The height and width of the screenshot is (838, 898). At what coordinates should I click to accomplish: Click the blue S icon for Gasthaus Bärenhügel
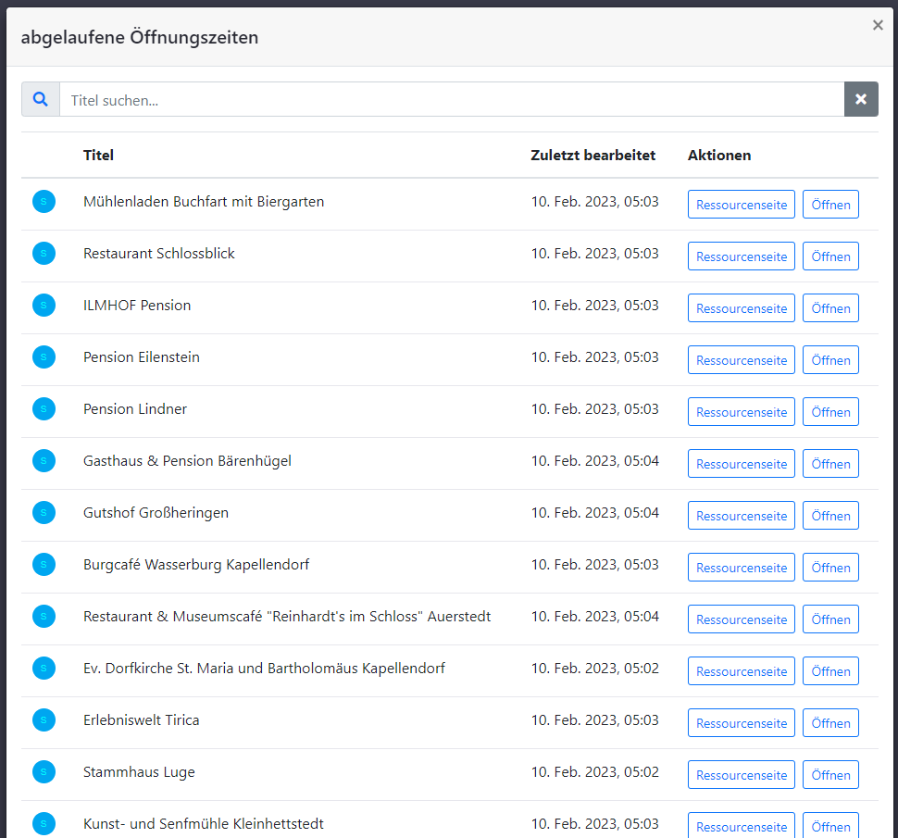(44, 460)
